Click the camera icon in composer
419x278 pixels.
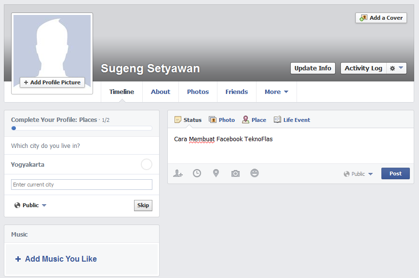click(x=235, y=173)
